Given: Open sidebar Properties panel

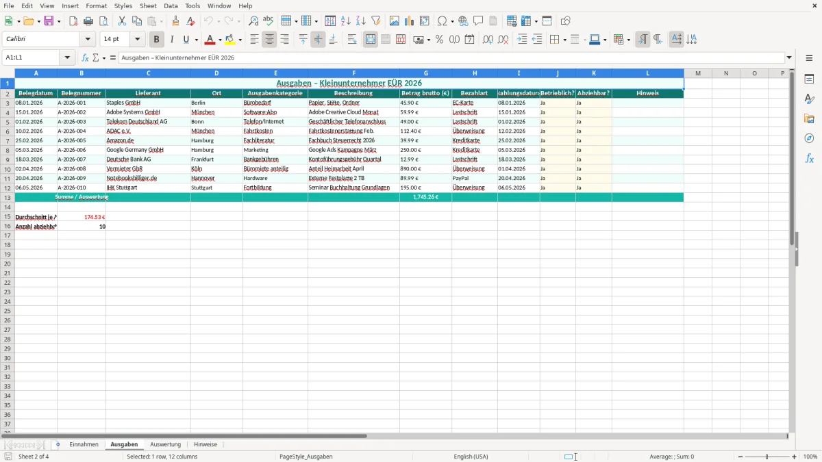Looking at the screenshot, I should point(809,79).
